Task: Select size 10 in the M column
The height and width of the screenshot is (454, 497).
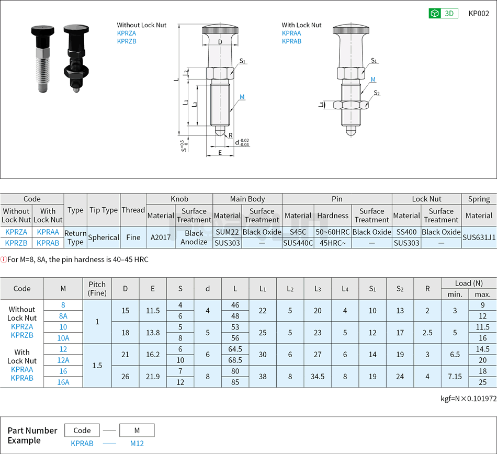Action: coord(64,327)
